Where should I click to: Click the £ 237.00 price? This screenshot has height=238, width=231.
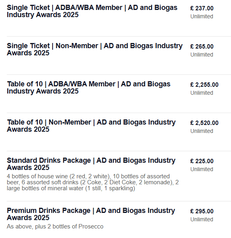[202, 8]
